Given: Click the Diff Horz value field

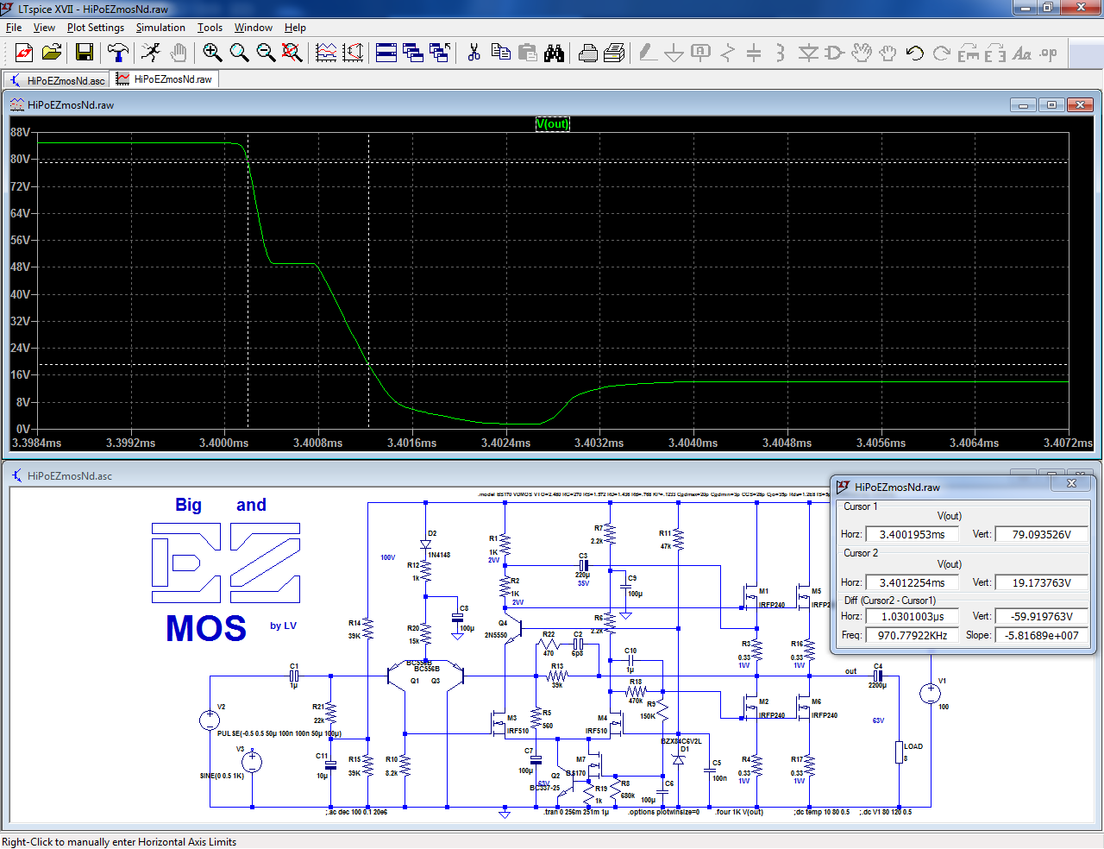Looking at the screenshot, I should pos(912,617).
